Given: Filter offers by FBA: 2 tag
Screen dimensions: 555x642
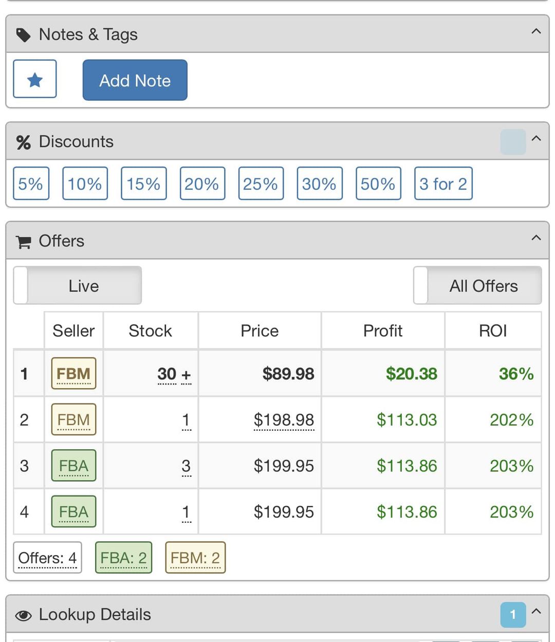Looking at the screenshot, I should pyautogui.click(x=123, y=558).
